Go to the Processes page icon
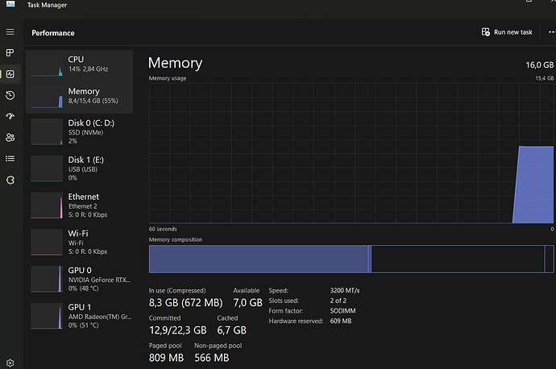Screen dimensions: 556x369 click(x=10, y=53)
